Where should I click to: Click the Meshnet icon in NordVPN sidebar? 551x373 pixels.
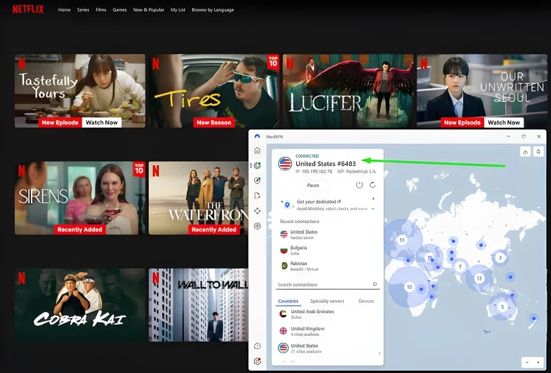click(x=257, y=211)
